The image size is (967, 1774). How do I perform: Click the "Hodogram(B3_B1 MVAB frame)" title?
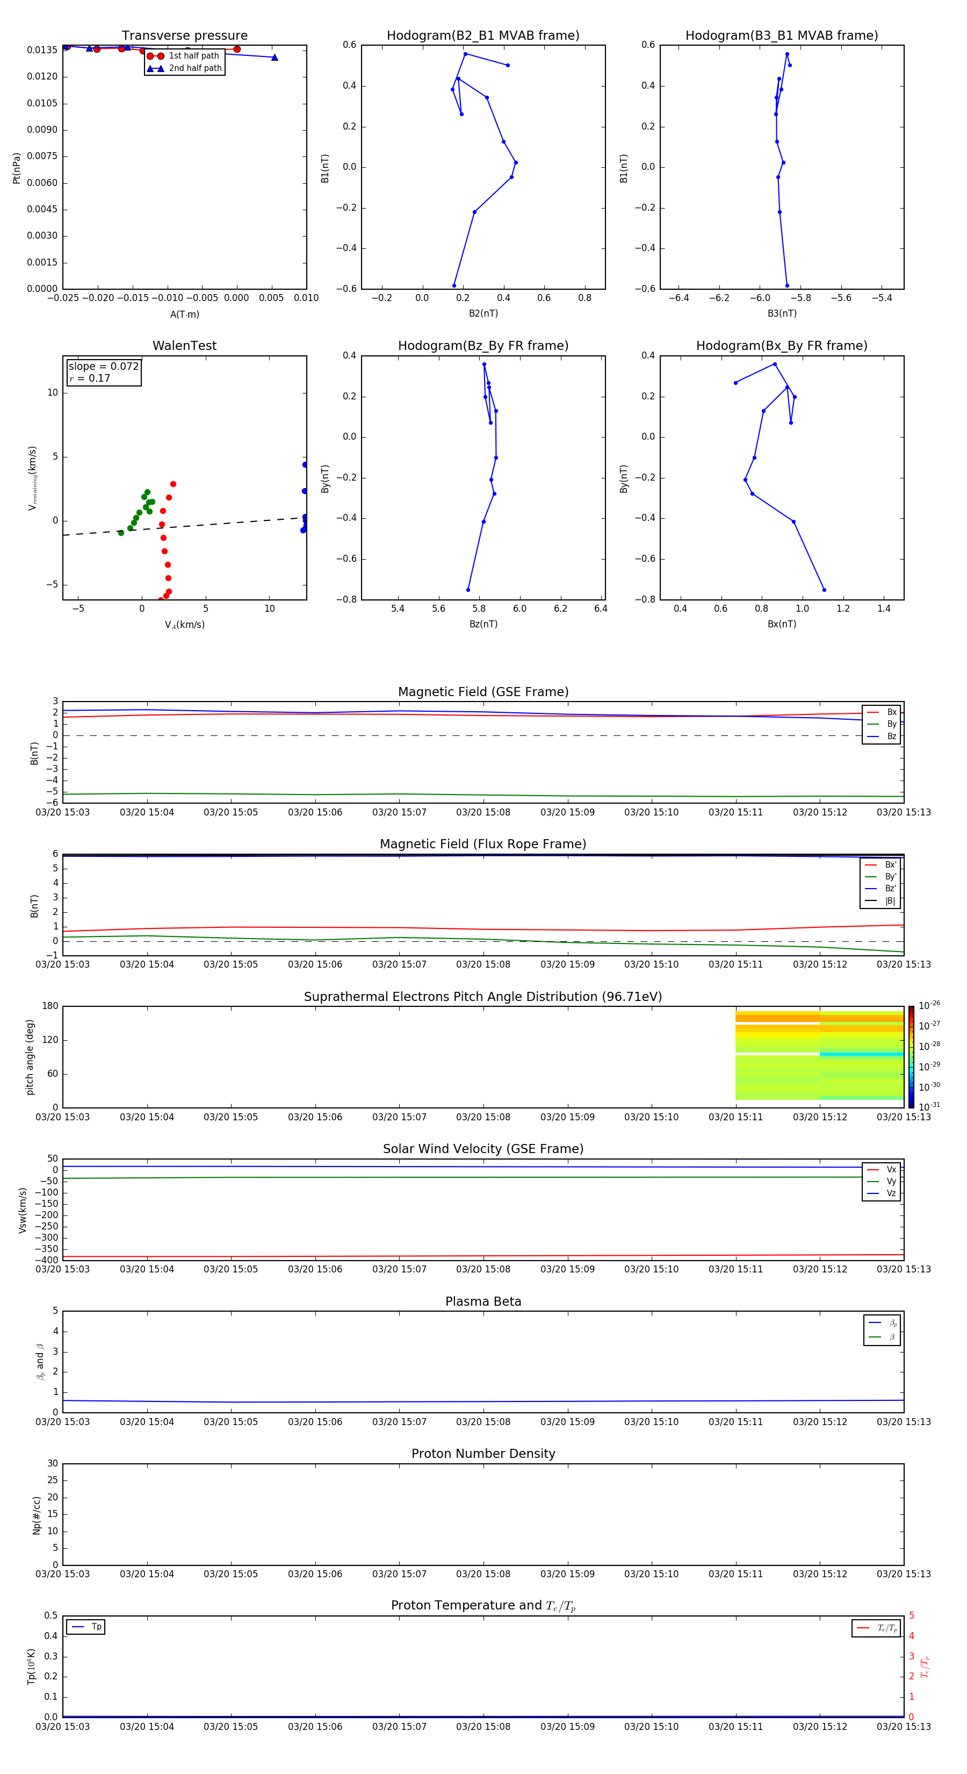coord(782,36)
